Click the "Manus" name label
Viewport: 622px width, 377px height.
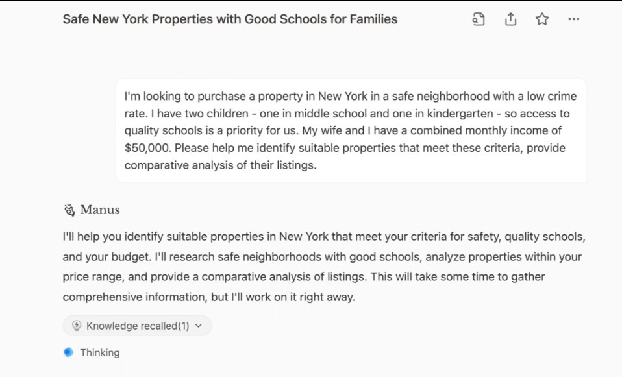[x=100, y=210]
